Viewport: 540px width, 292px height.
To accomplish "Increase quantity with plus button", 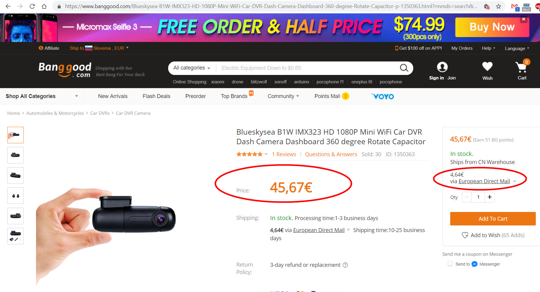I will click(x=490, y=197).
